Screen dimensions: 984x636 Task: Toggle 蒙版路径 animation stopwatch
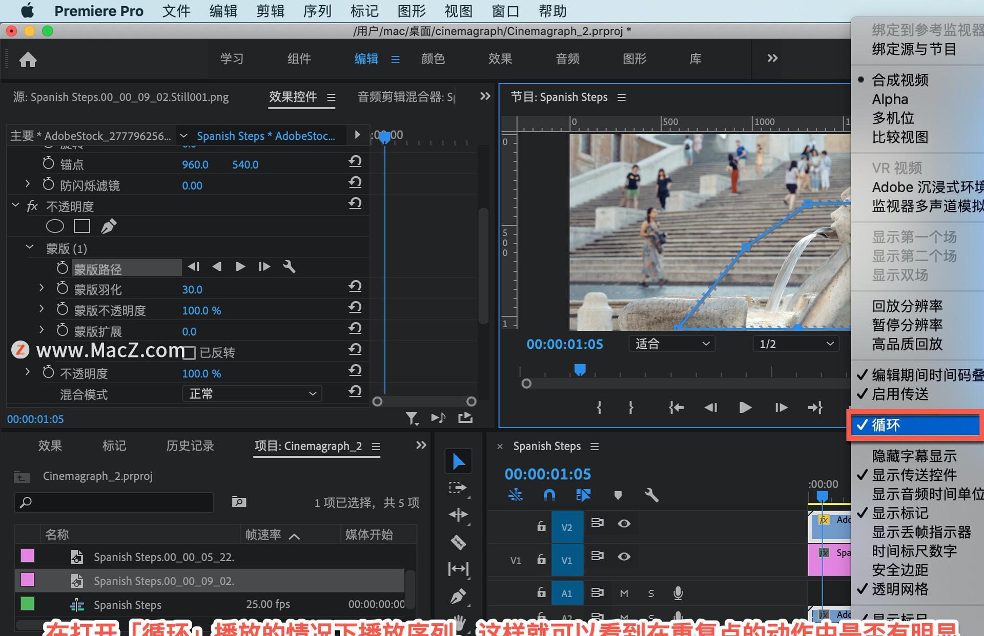click(x=62, y=267)
